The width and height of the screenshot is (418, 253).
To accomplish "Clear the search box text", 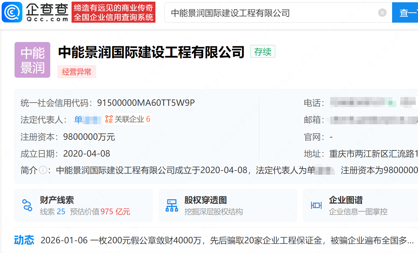I will click(x=382, y=13).
